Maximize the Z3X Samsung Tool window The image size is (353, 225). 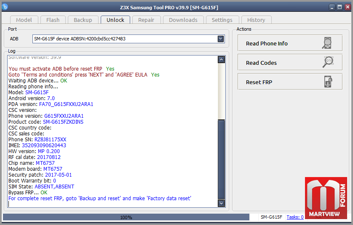coord(340,7)
